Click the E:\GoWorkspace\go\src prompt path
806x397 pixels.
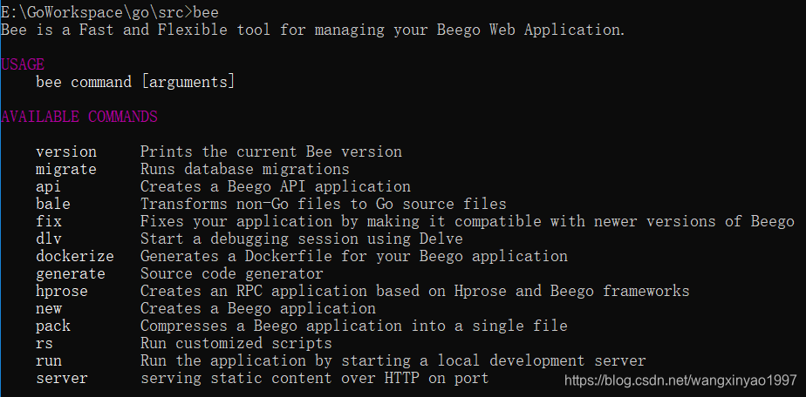(x=92, y=12)
